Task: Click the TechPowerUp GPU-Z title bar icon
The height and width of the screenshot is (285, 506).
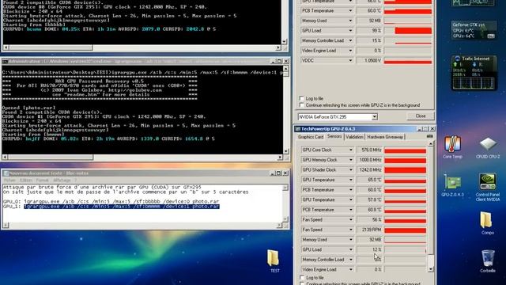Action: point(297,129)
